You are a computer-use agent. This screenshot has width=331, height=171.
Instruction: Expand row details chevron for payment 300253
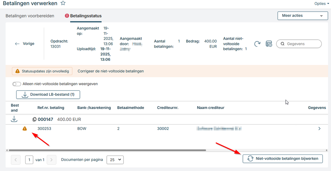point(319,129)
